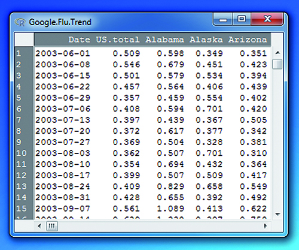Click US.total value 0.372

click(x=126, y=131)
